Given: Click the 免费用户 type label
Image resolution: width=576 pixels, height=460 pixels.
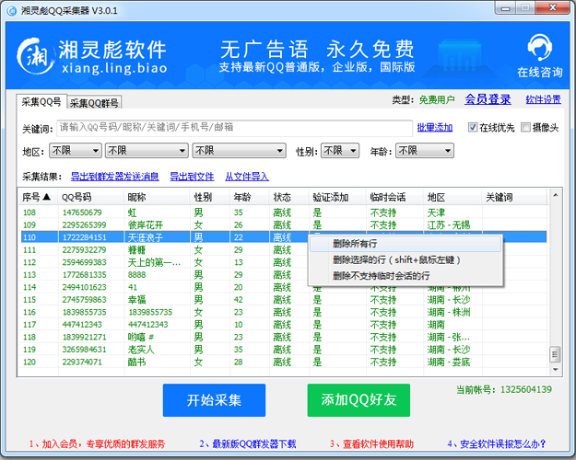Looking at the screenshot, I should 437,99.
